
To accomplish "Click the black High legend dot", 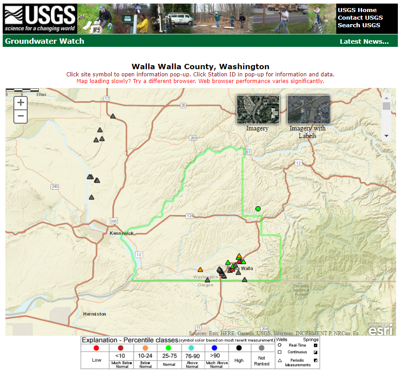I will [x=239, y=348].
